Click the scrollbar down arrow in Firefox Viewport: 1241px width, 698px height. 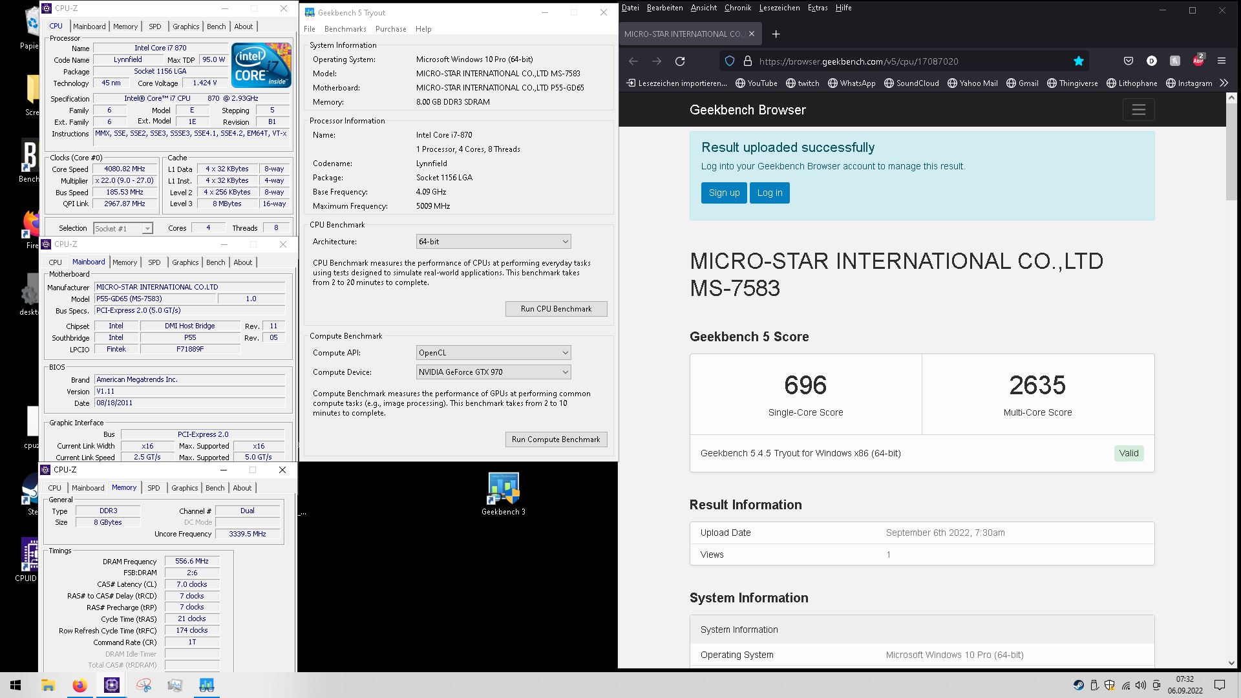pyautogui.click(x=1231, y=662)
